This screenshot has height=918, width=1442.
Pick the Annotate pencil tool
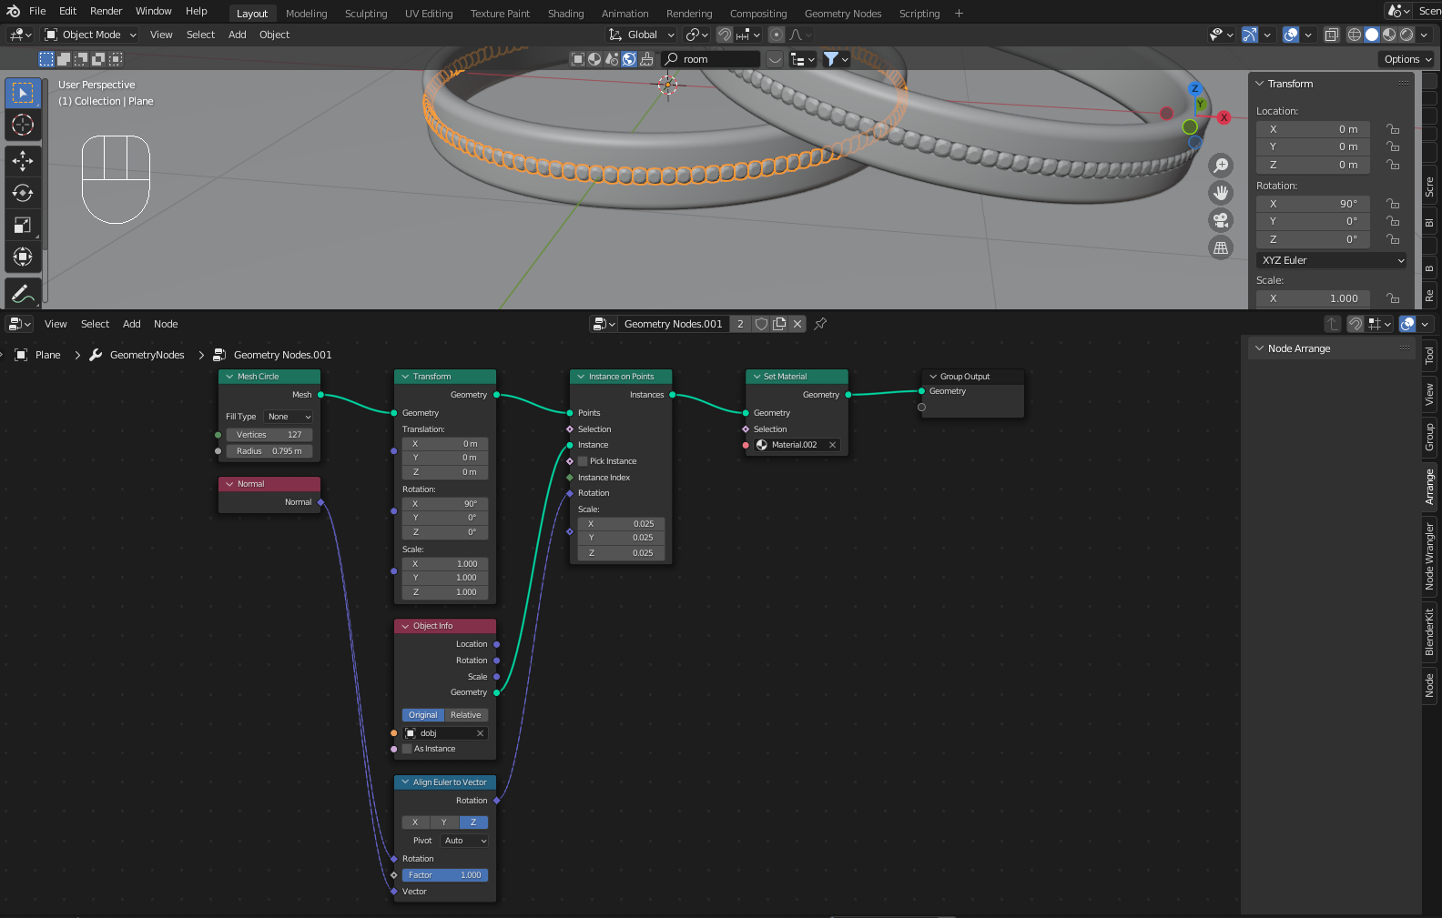click(x=23, y=294)
